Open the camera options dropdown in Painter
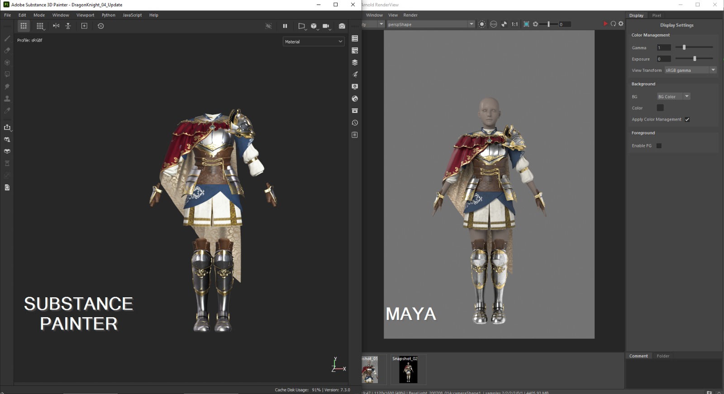The image size is (724, 394). 327,26
